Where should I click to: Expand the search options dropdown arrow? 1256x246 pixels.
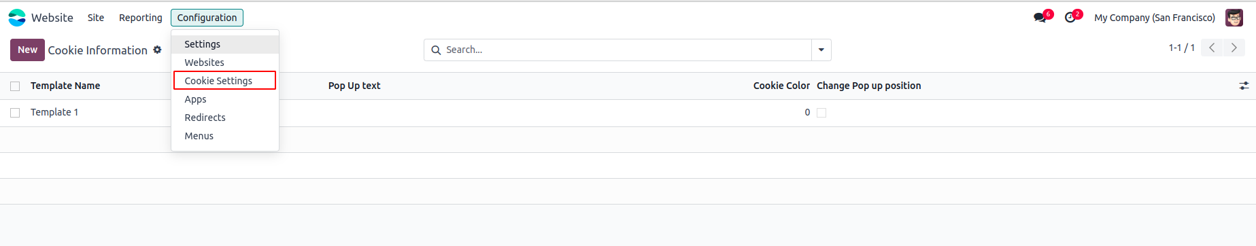(821, 50)
